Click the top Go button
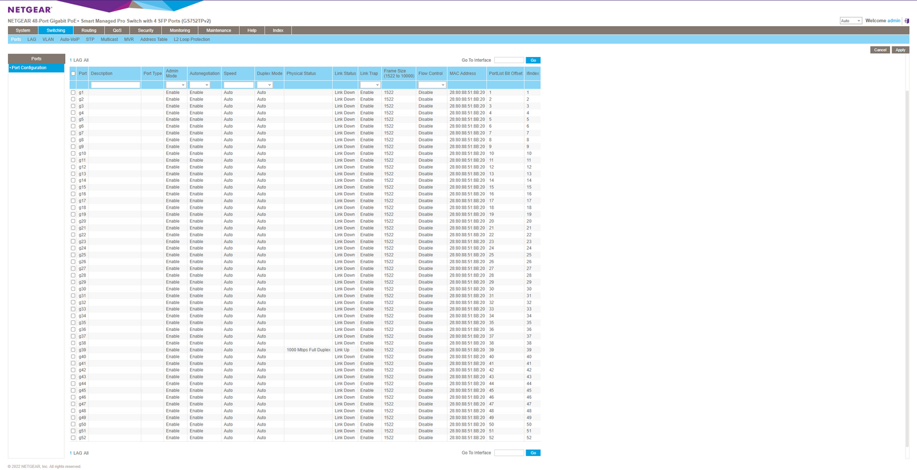The width and height of the screenshot is (917, 470). pos(533,60)
